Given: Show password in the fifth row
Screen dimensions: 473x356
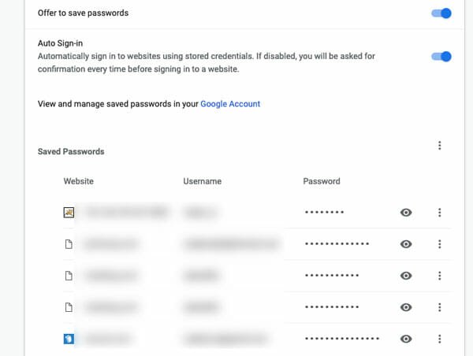Looking at the screenshot, I should (406, 339).
